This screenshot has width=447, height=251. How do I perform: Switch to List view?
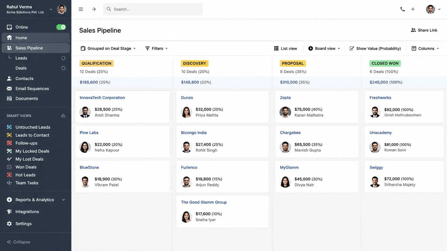[x=285, y=48]
